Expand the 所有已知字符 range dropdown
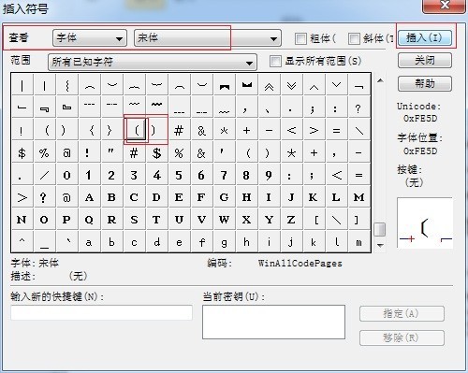This screenshot has width=468, height=373. tap(153, 62)
